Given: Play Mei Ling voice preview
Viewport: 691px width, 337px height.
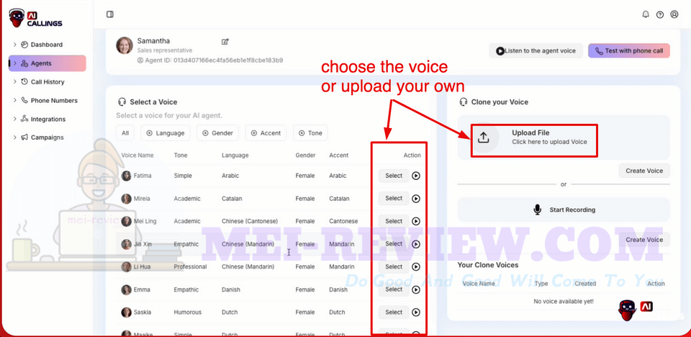Looking at the screenshot, I should click(416, 221).
